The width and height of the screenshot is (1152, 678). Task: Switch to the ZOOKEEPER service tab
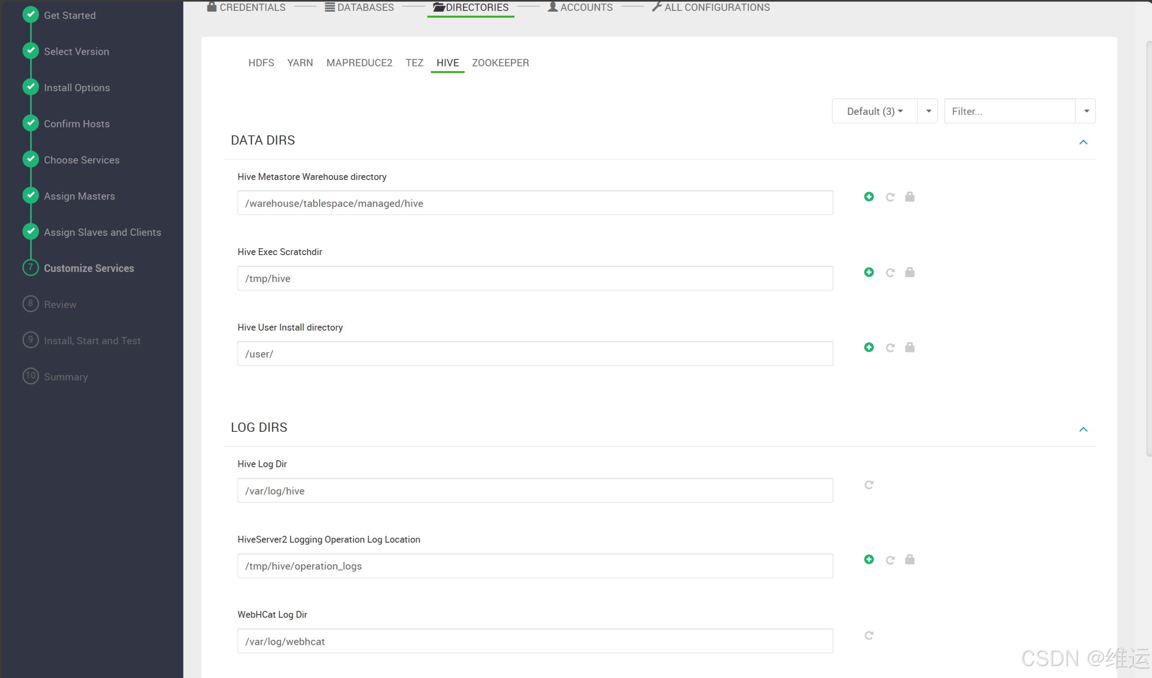pos(500,63)
